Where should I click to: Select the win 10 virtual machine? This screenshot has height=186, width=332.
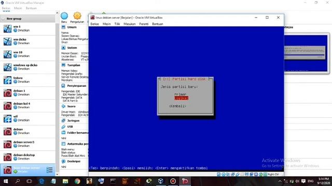click(x=27, y=54)
